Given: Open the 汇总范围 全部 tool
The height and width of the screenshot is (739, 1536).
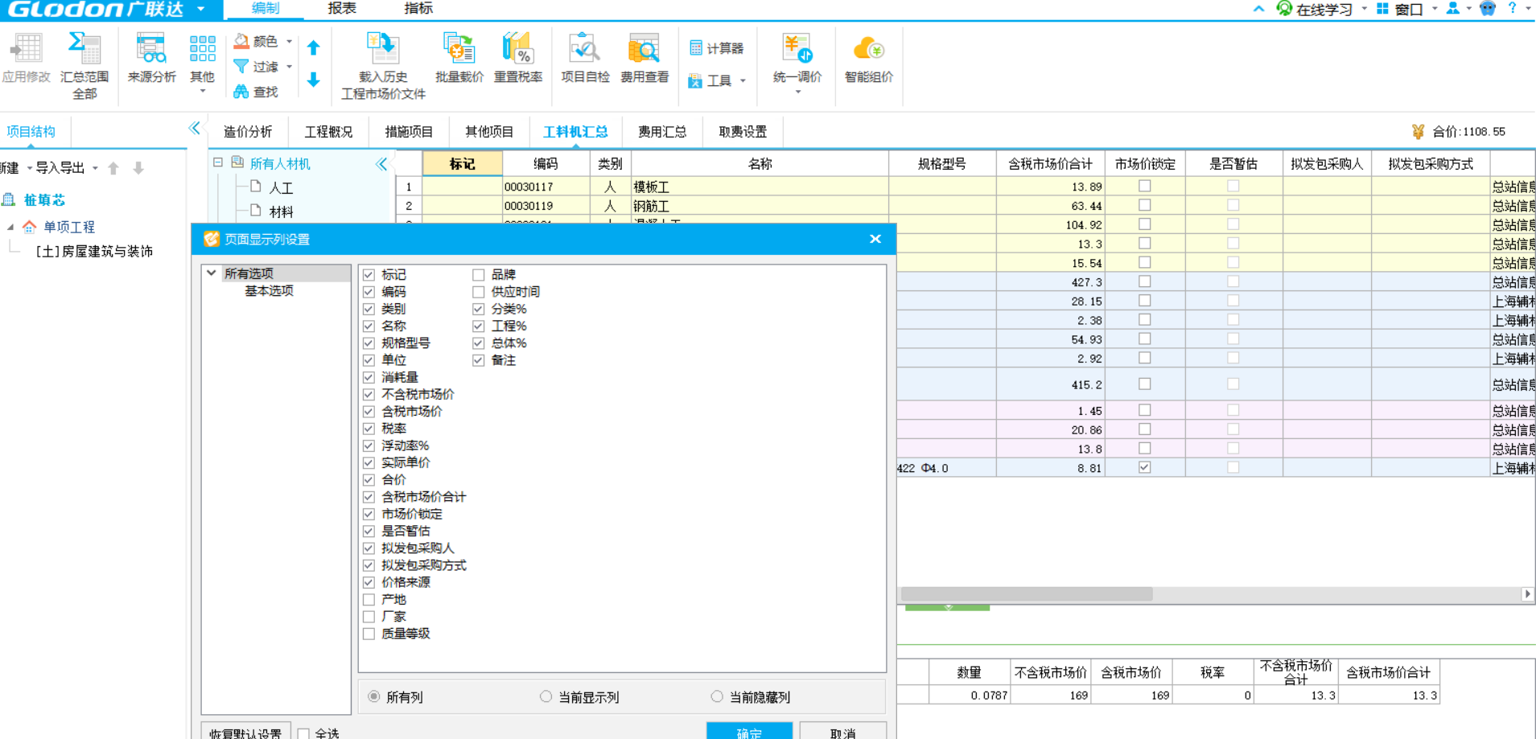Looking at the screenshot, I should [84, 66].
